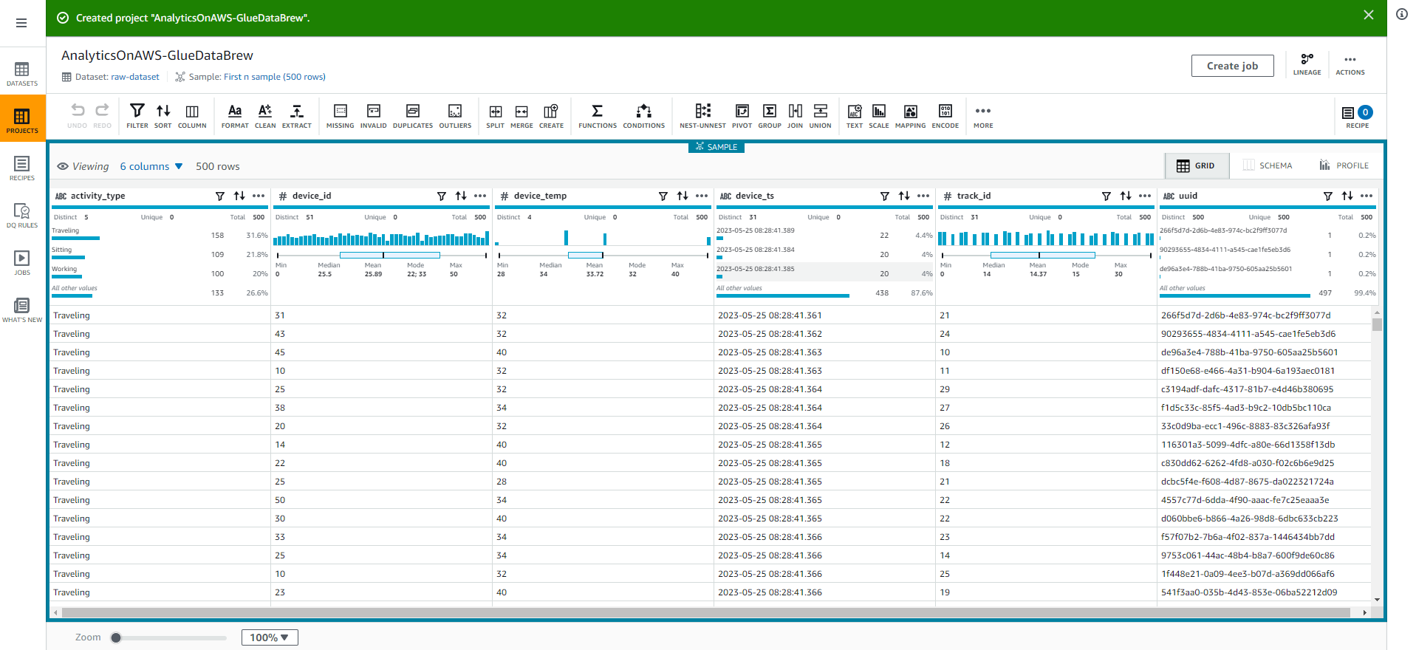Open the Filter tool in toolbar
Viewport: 1416px width, 650px height.
pos(137,116)
